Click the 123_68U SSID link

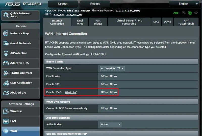coord(59,15)
